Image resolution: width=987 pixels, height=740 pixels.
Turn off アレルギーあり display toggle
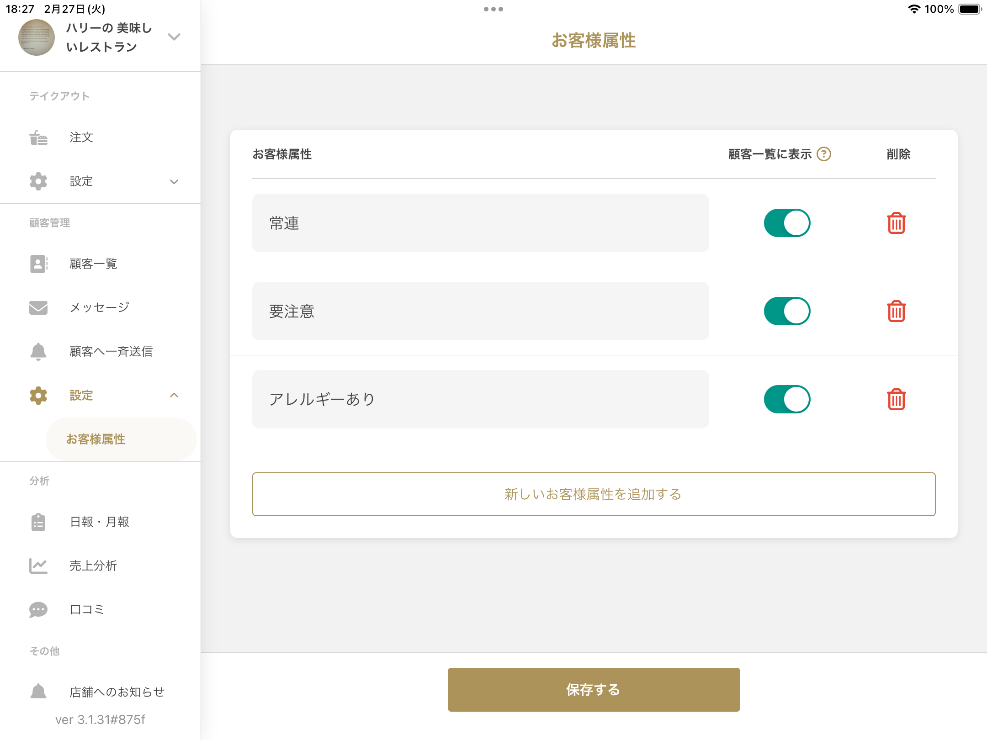pos(787,399)
